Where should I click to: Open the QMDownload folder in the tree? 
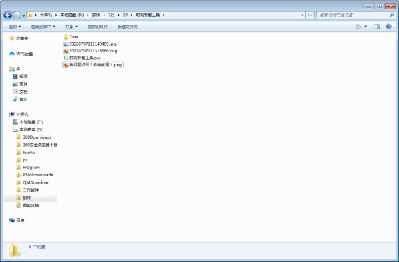pyautogui.click(x=33, y=182)
